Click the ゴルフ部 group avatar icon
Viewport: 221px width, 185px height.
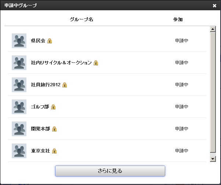[19, 107]
